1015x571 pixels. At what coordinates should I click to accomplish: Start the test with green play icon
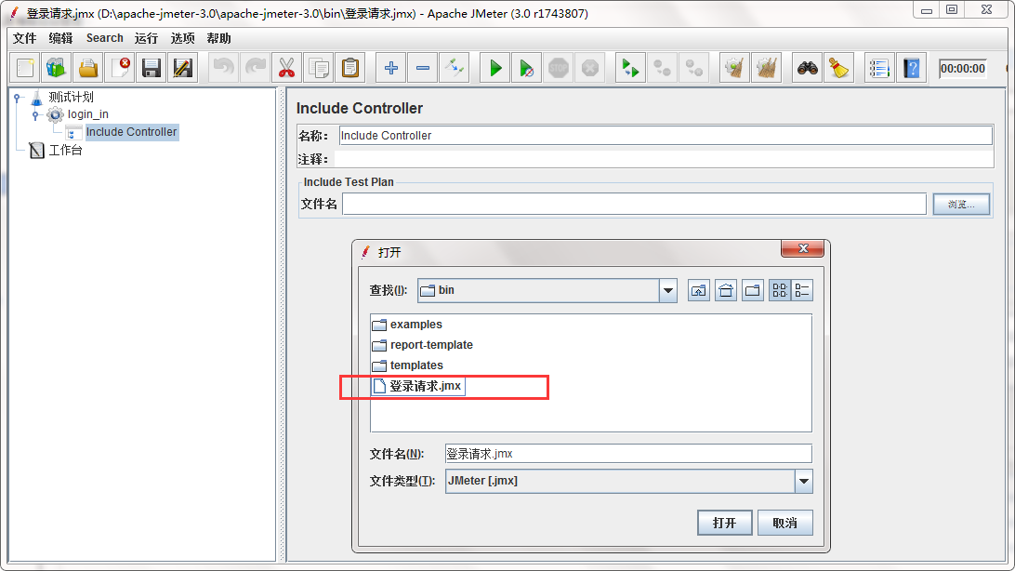pyautogui.click(x=495, y=67)
